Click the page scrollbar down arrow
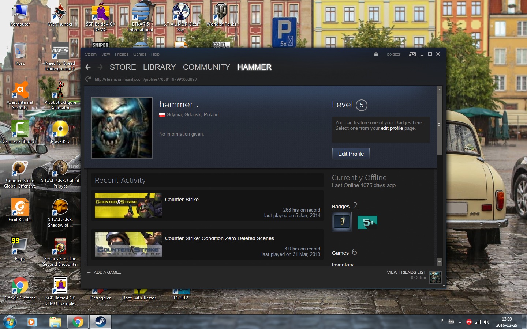The image size is (527, 329). [x=440, y=262]
